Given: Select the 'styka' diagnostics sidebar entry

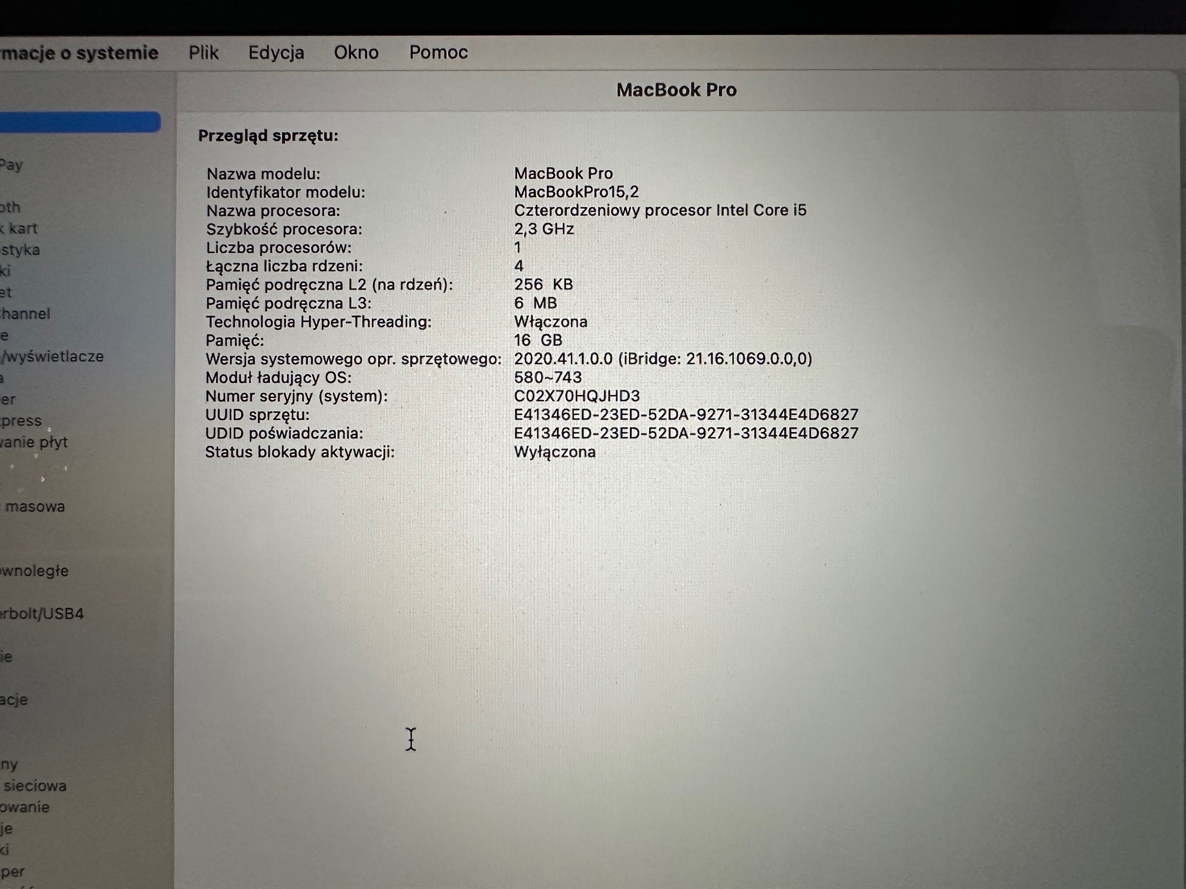Looking at the screenshot, I should 20,250.
